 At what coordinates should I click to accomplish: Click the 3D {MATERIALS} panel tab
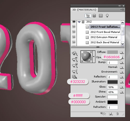coord(84,10)
